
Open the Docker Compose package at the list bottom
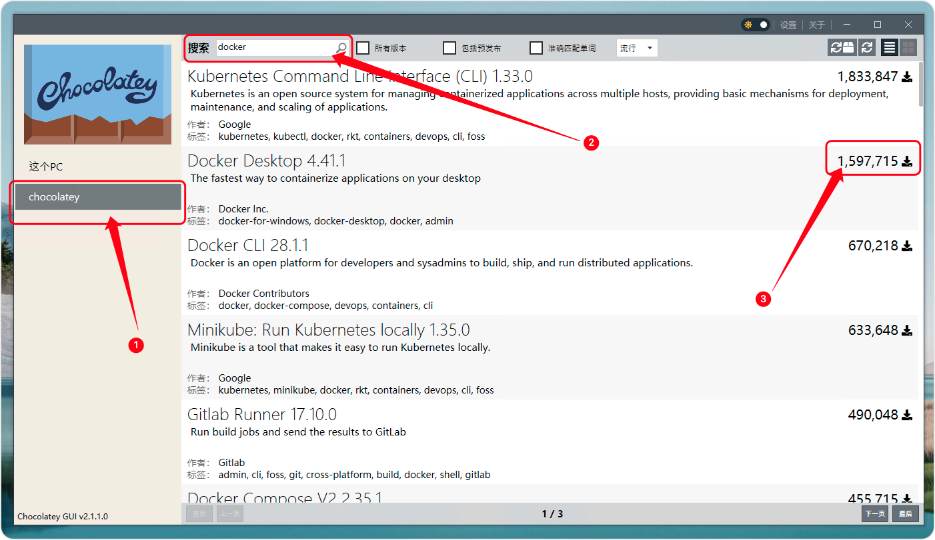point(285,497)
